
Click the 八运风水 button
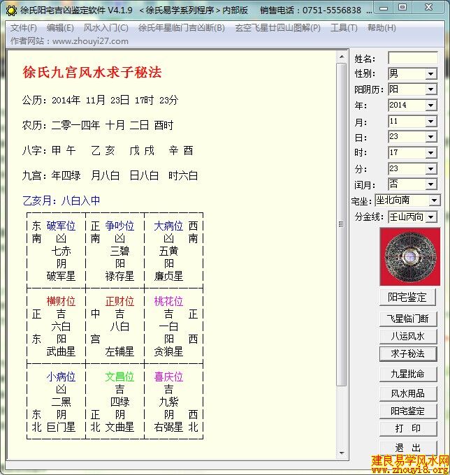click(408, 336)
